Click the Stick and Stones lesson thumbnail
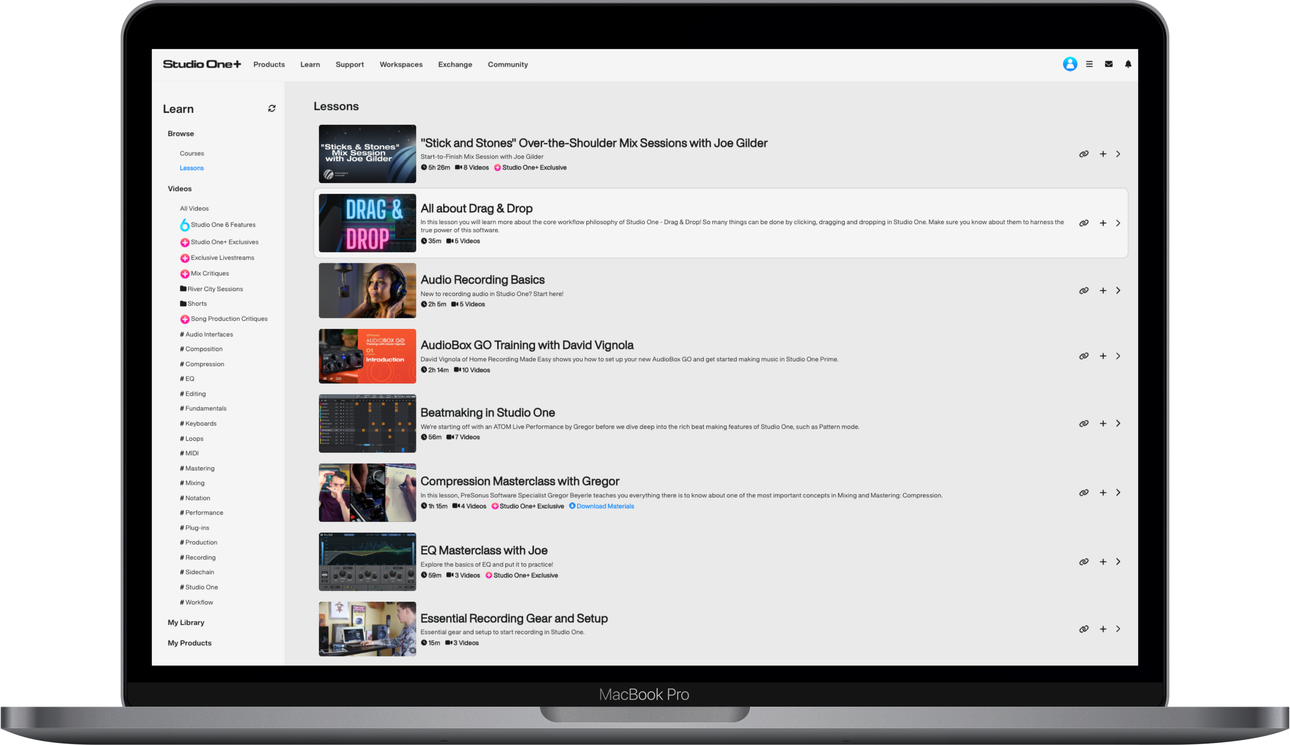This screenshot has width=1290, height=745. [366, 154]
